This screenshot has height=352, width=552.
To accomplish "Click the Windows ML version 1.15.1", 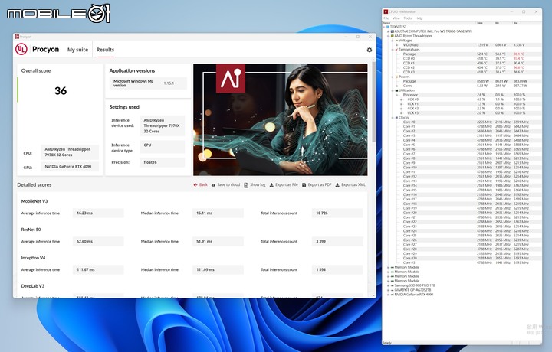I will point(169,83).
